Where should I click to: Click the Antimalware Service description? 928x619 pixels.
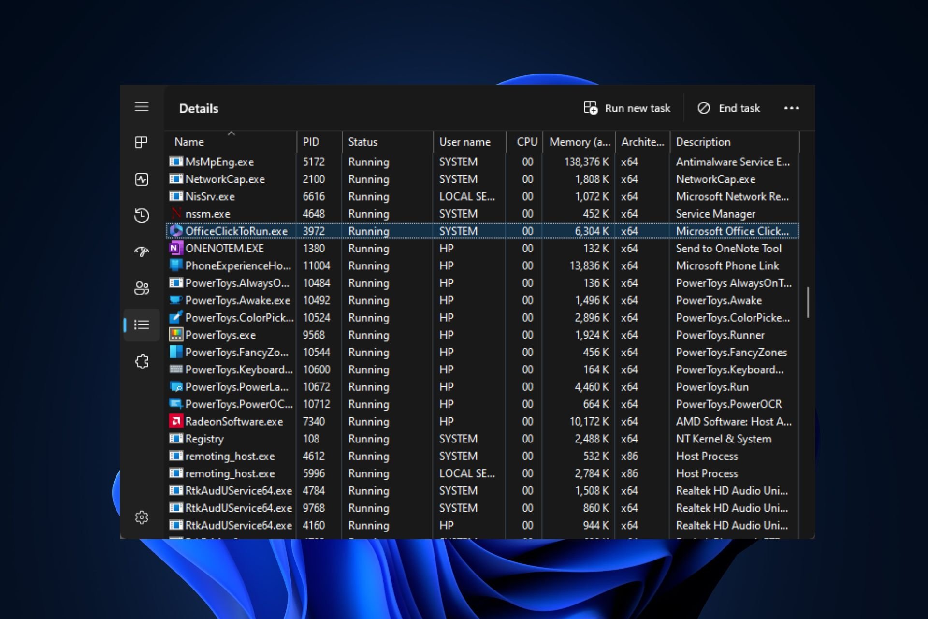tap(733, 162)
